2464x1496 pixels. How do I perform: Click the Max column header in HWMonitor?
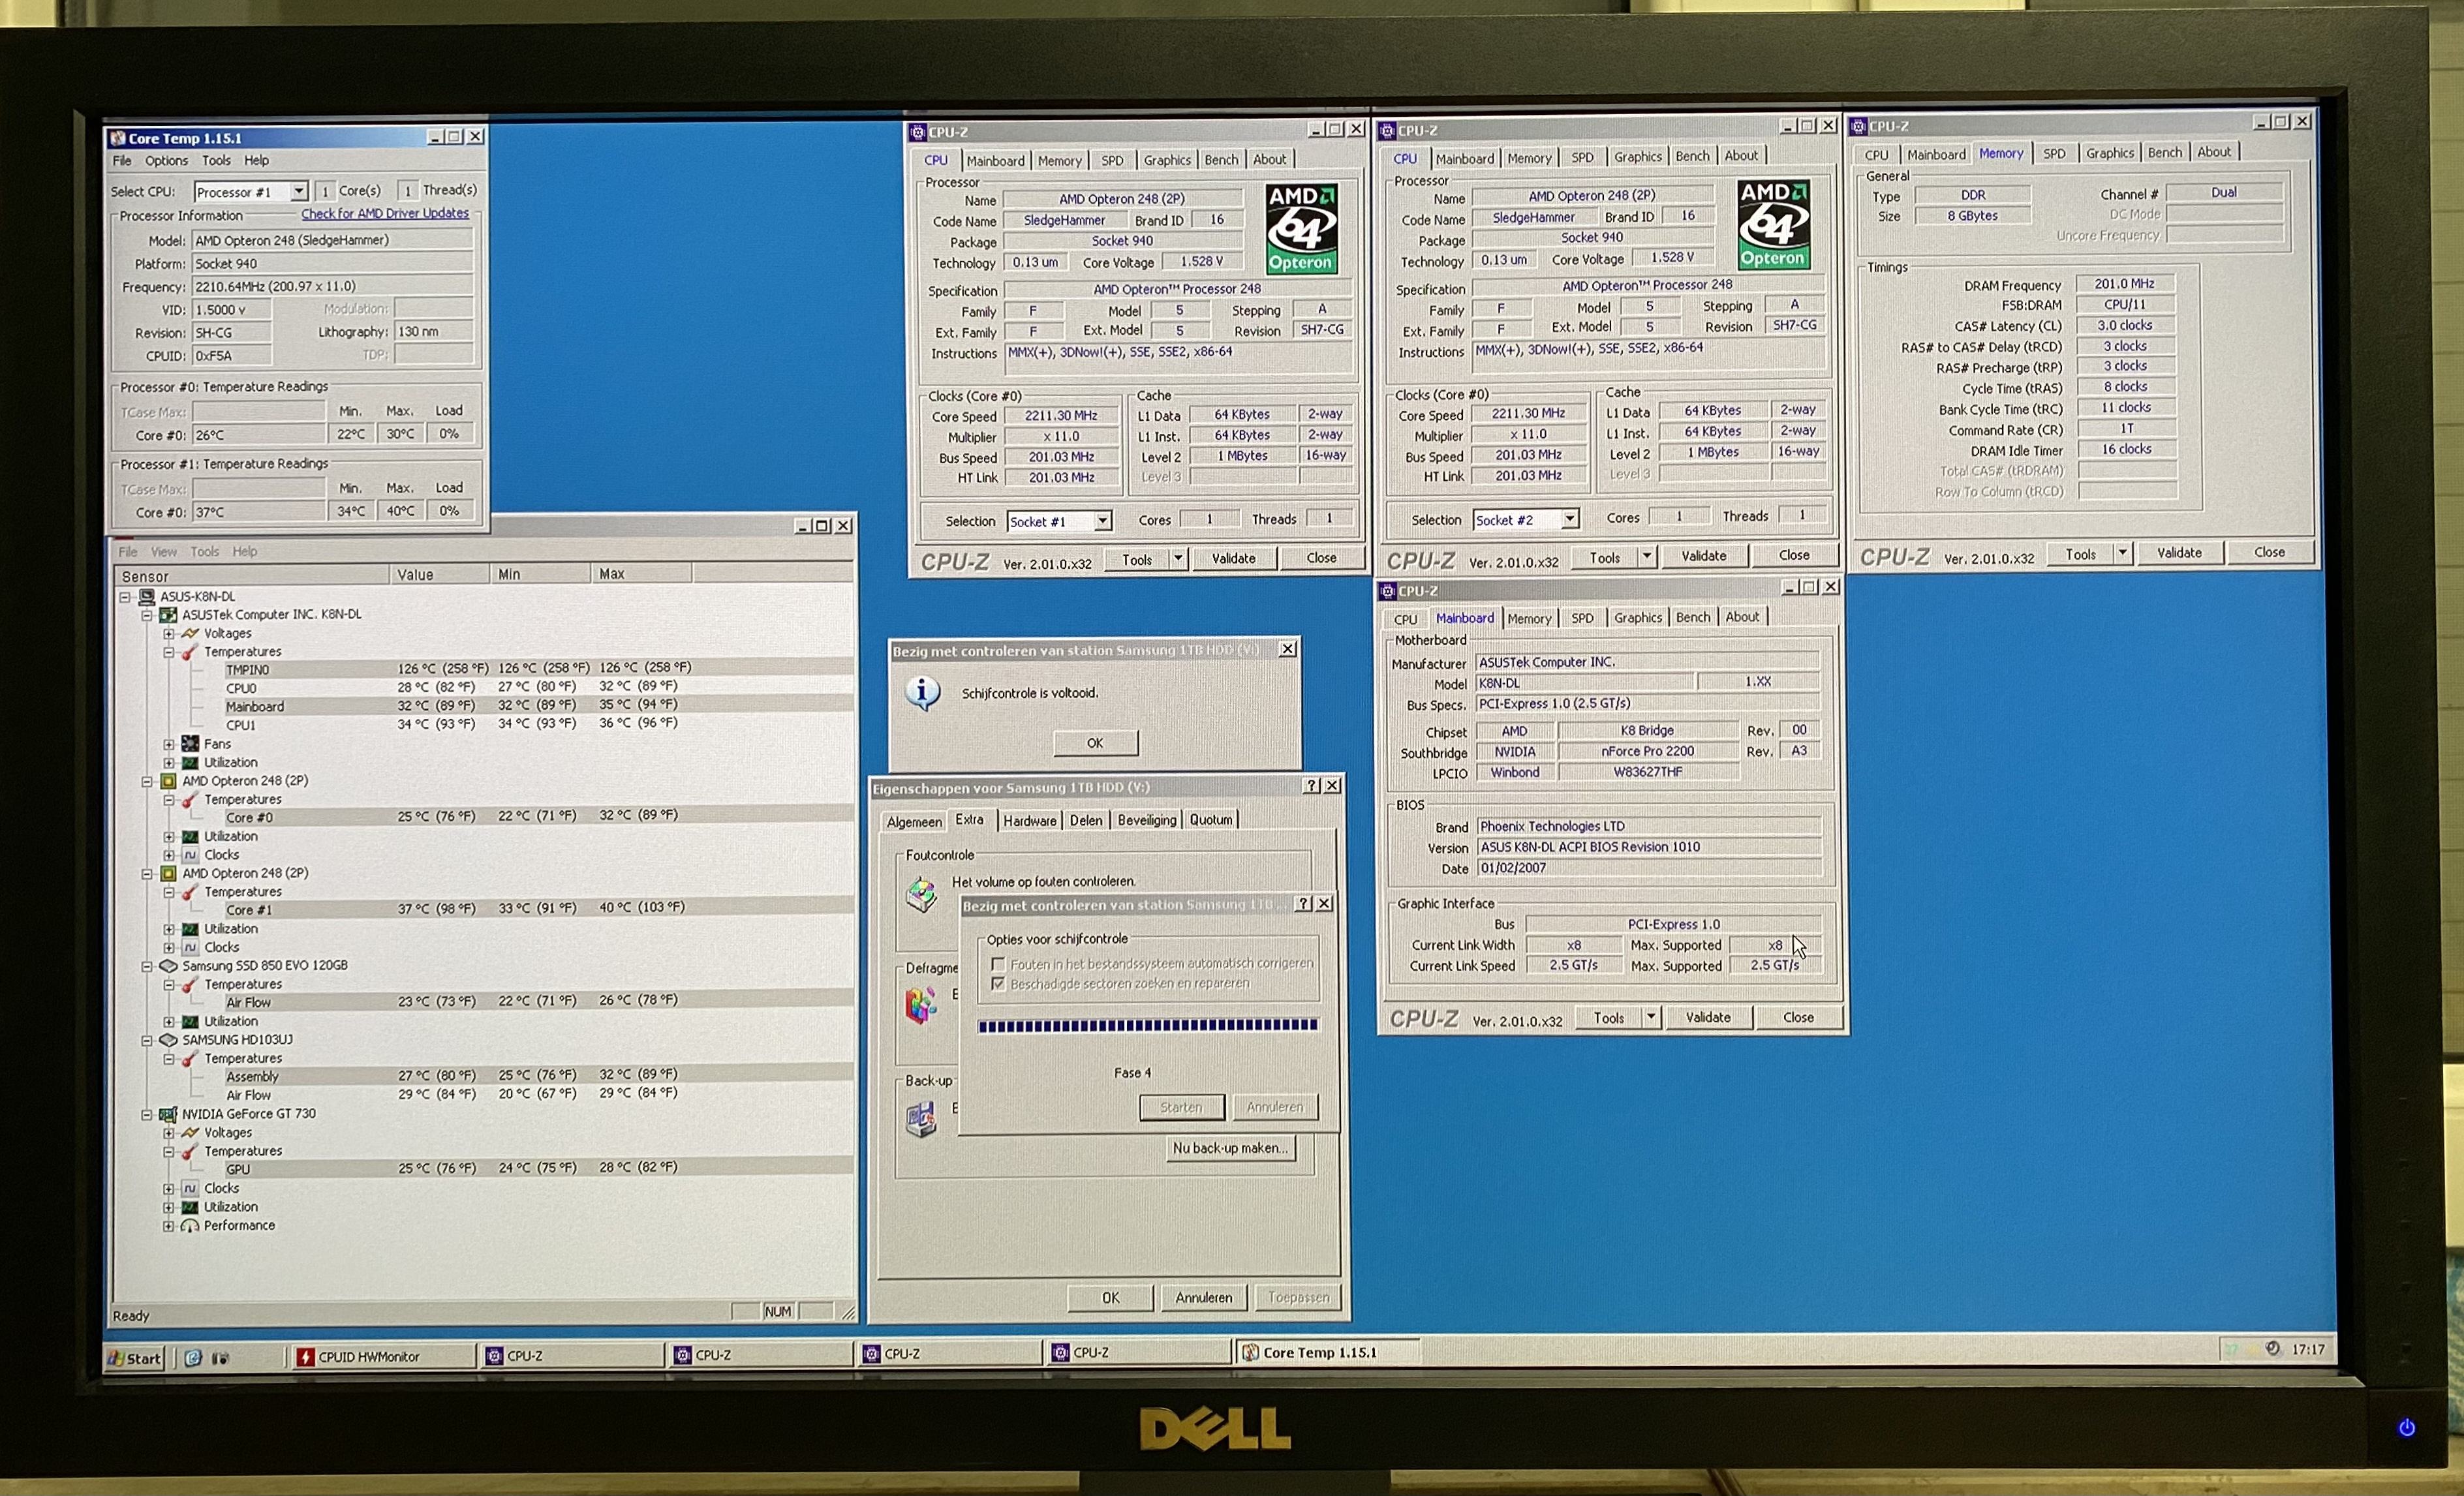[641, 574]
